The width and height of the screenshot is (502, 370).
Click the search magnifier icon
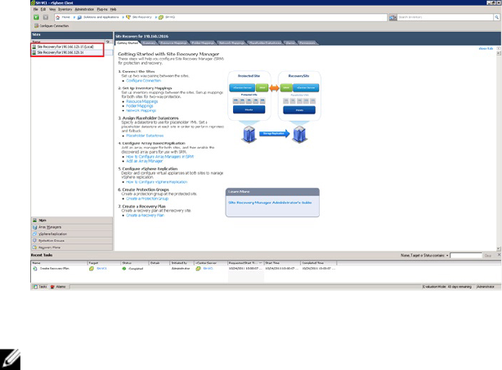point(496,17)
